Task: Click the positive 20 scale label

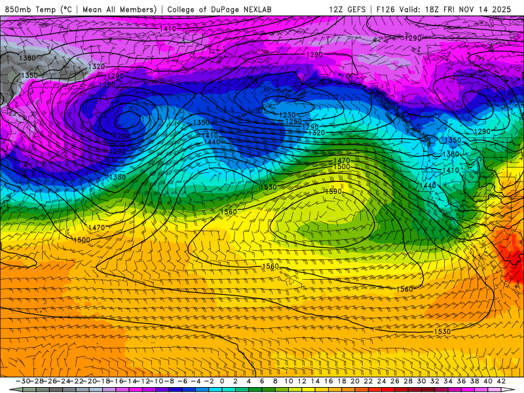Action: pos(355,381)
